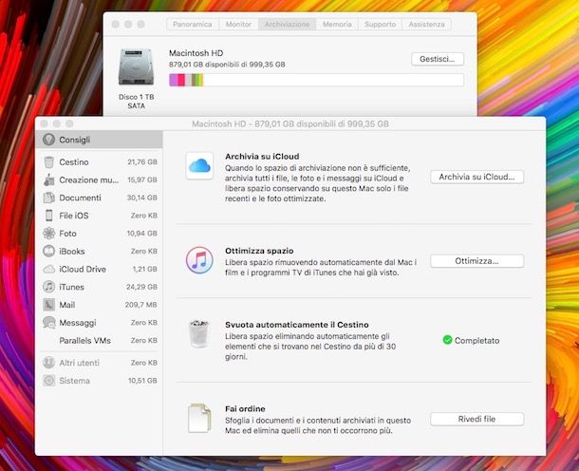Click the Sistema gear icon in sidebar
The image size is (579, 471).
click(x=48, y=381)
